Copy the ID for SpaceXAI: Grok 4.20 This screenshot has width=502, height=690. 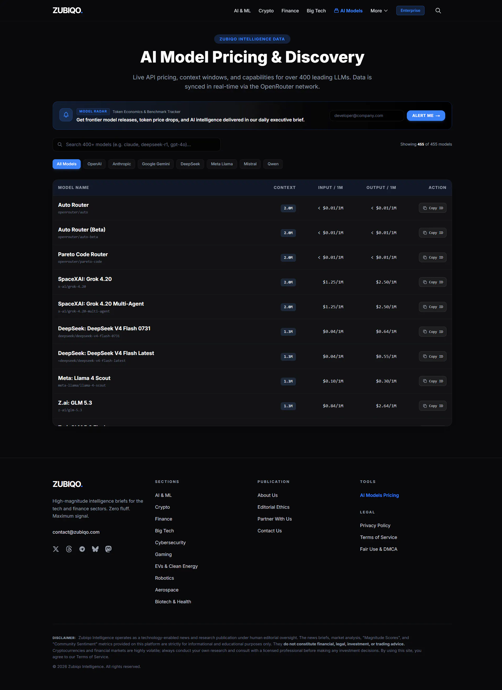pos(433,282)
